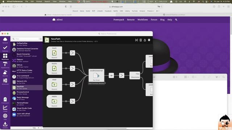Select the osascript Run Script node
The image size is (232, 130).
click(96, 75)
